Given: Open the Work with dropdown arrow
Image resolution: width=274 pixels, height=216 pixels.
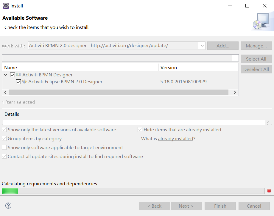Looking at the screenshot, I should (202, 46).
